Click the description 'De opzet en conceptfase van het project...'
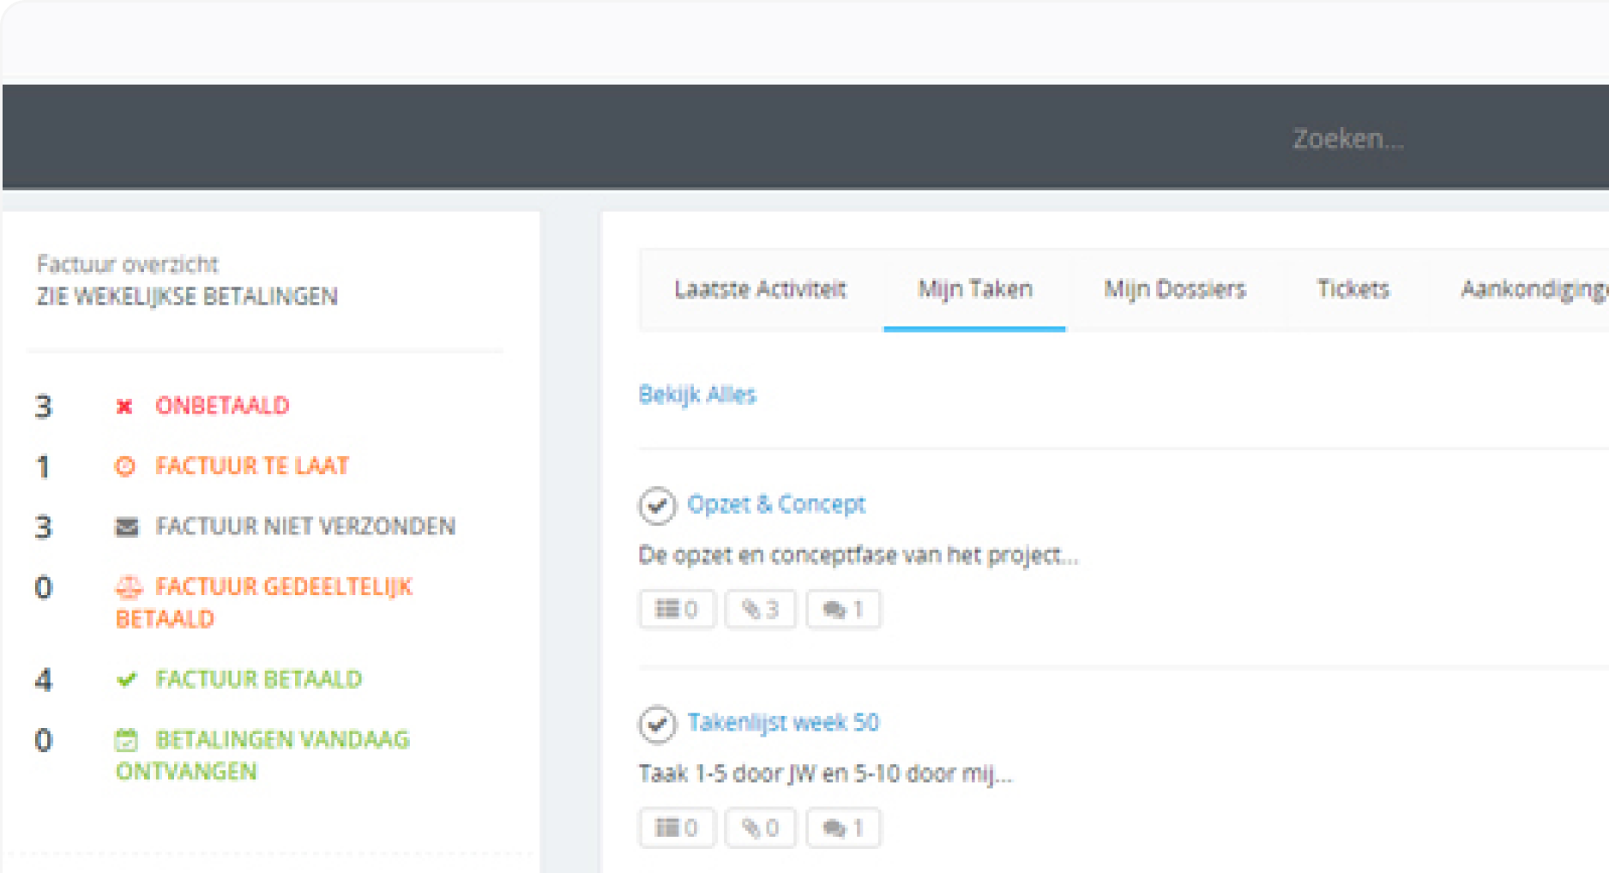Viewport: 1609px width, 873px height. pyautogui.click(x=859, y=556)
